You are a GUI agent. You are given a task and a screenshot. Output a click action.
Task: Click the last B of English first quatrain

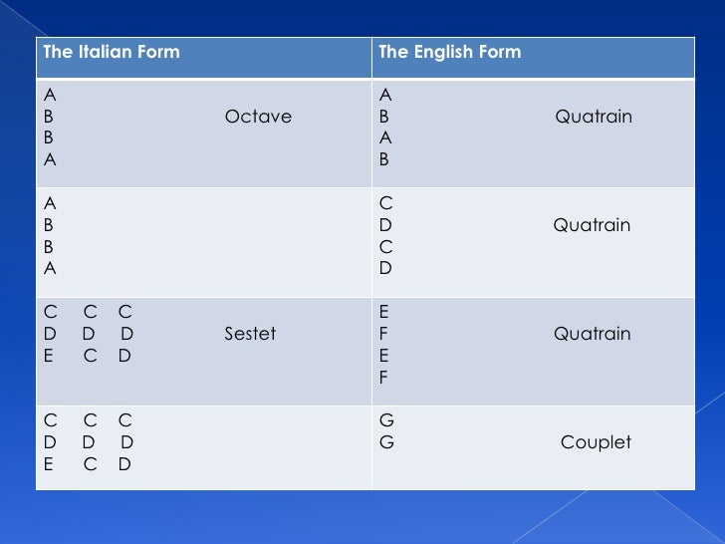pyautogui.click(x=383, y=159)
